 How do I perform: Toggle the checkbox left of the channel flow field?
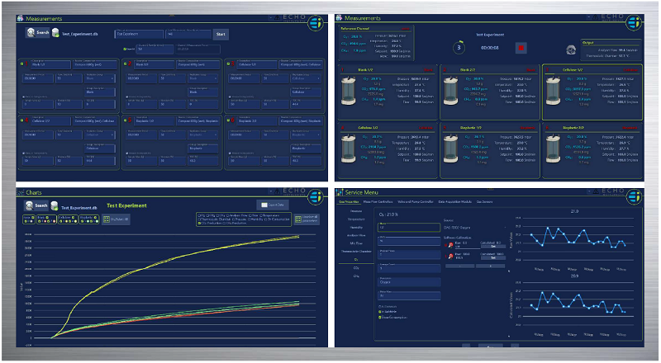coord(123,48)
